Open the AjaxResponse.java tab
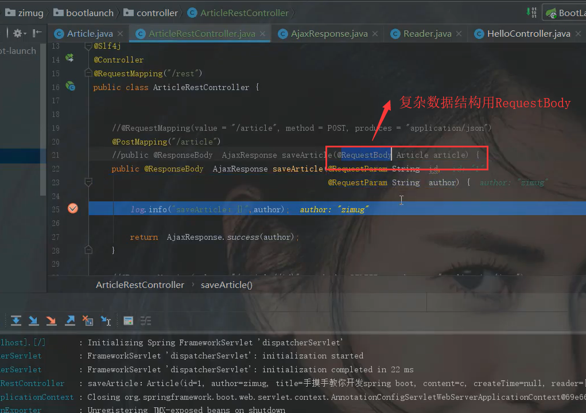The width and height of the screenshot is (586, 413). tap(329, 34)
